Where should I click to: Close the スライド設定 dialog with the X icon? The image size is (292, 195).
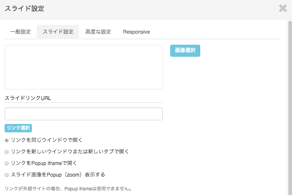pos(283,8)
